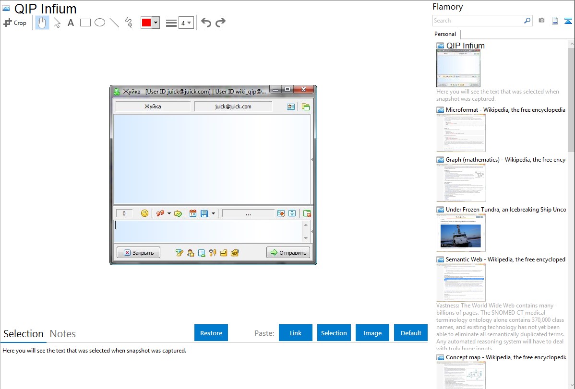Switch to the Selection tab
The image size is (575, 389).
(24, 334)
